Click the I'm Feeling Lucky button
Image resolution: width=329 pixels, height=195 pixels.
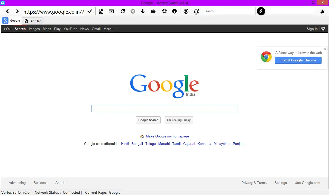click(x=179, y=120)
